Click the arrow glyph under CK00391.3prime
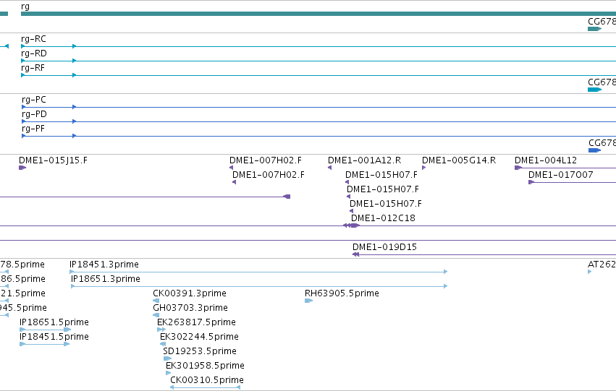This screenshot has width=616, height=391. (156, 301)
